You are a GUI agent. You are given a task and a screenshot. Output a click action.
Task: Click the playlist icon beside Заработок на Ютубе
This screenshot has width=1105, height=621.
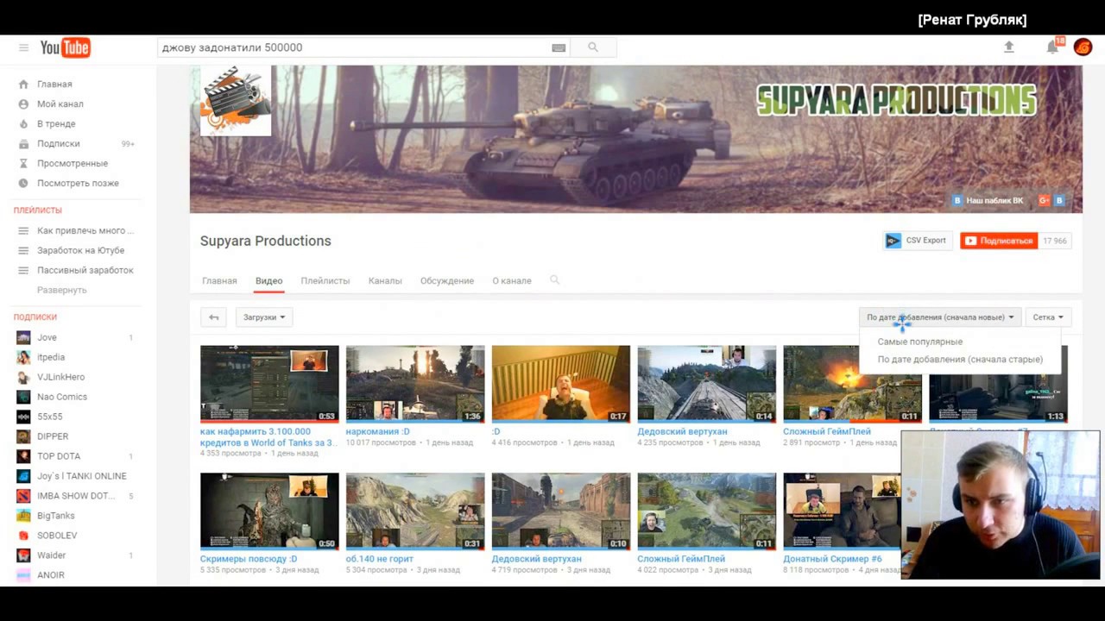pos(23,250)
